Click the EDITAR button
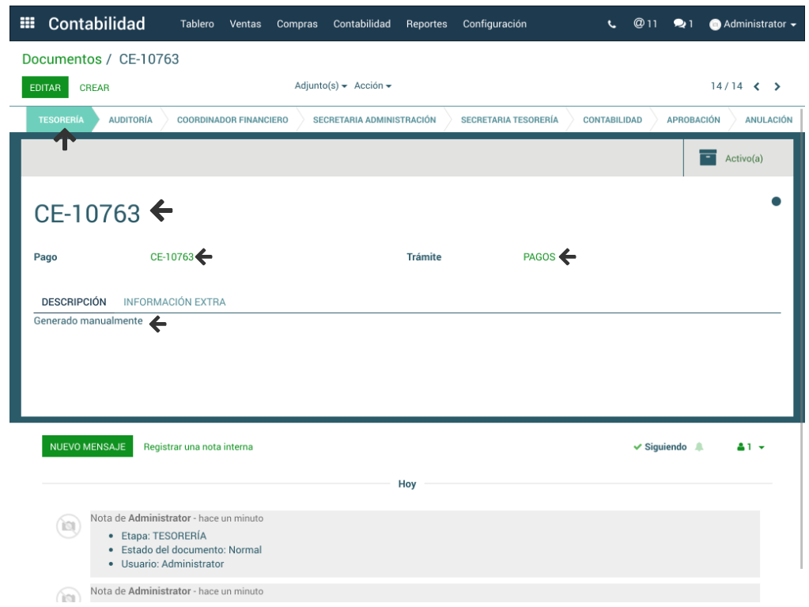Viewport: 809px width, 607px height. (x=45, y=87)
